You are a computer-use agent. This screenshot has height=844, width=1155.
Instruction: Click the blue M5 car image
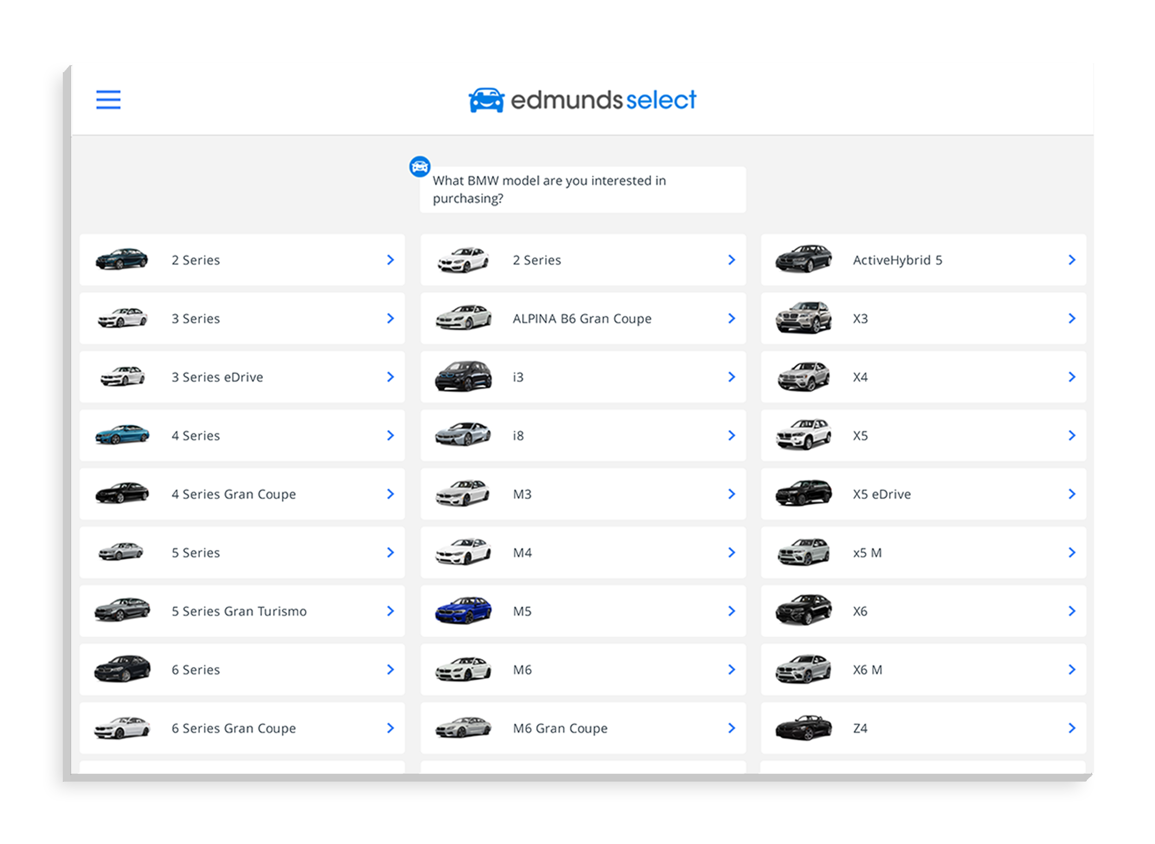tap(463, 610)
